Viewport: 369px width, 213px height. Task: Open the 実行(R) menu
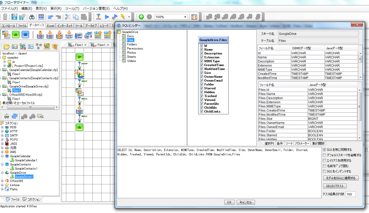tap(56, 9)
